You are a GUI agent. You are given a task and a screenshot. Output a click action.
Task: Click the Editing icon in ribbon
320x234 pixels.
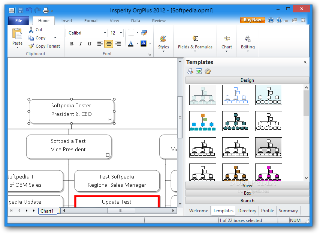tap(248, 39)
